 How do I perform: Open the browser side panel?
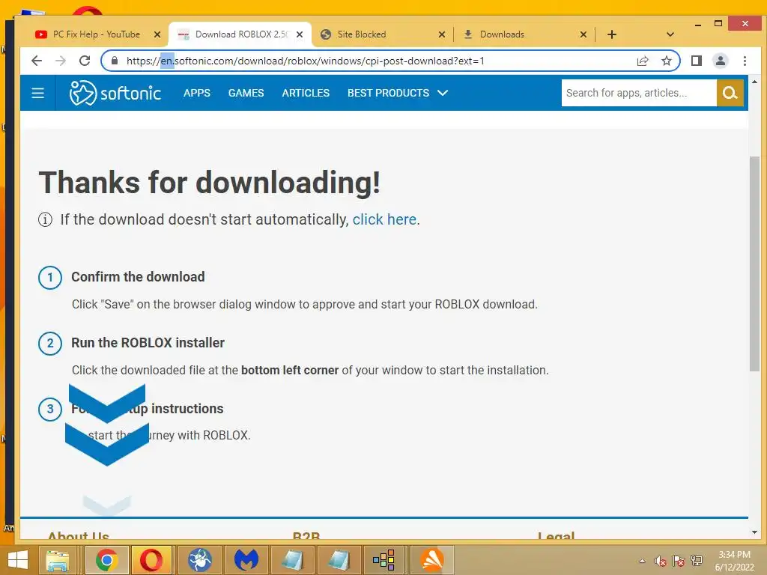click(697, 61)
